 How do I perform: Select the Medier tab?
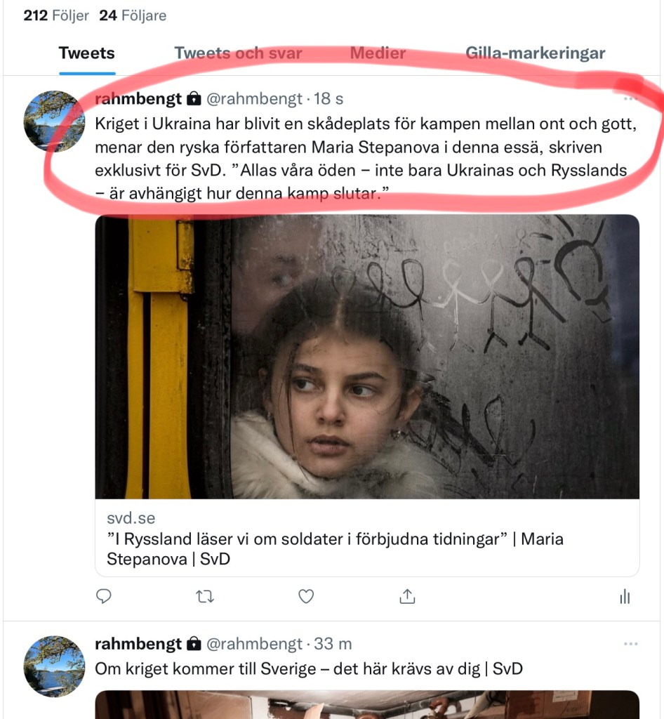point(378,53)
